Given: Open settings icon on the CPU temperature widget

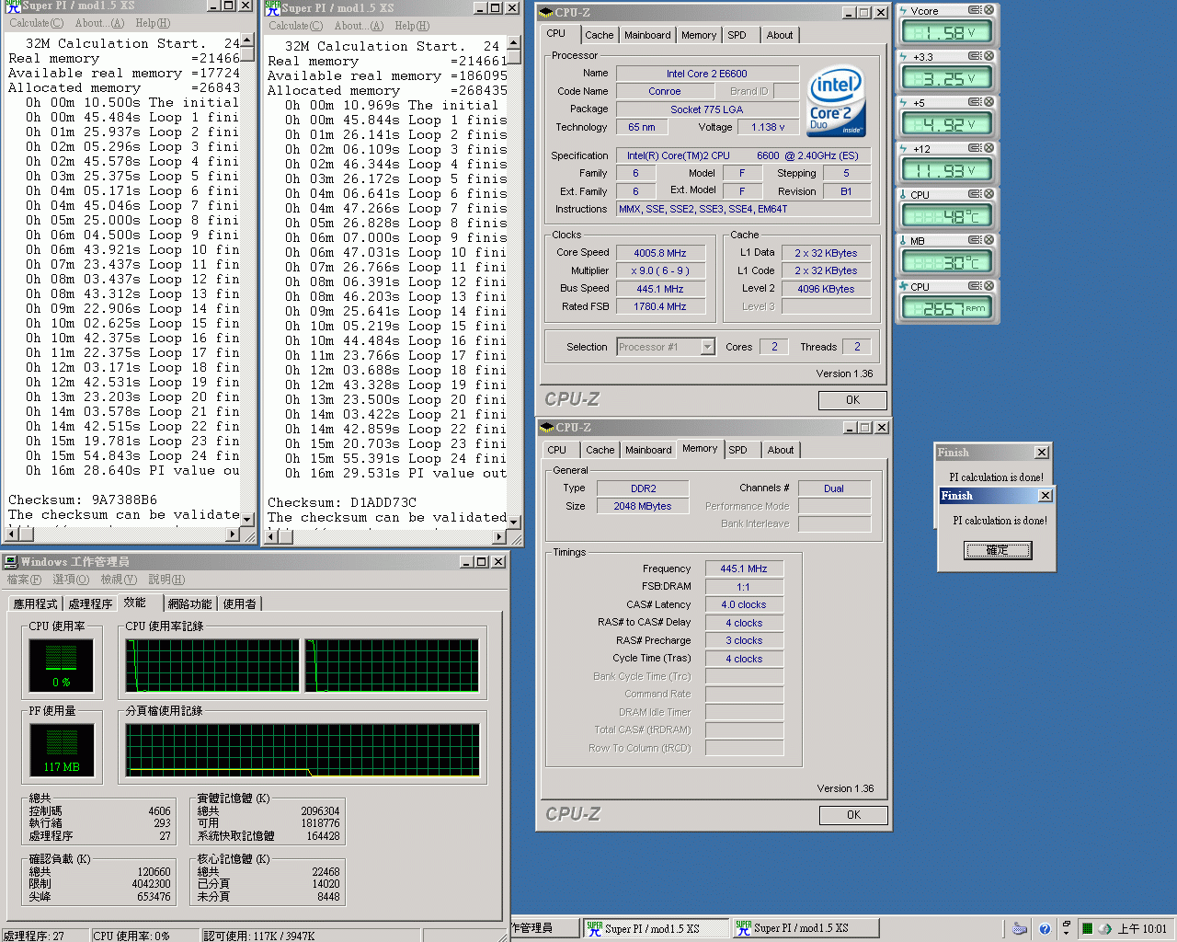Looking at the screenshot, I should click(x=975, y=194).
